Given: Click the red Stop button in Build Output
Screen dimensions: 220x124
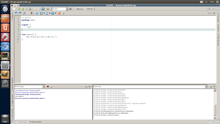Looking at the screenshot, I should click(x=48, y=86).
